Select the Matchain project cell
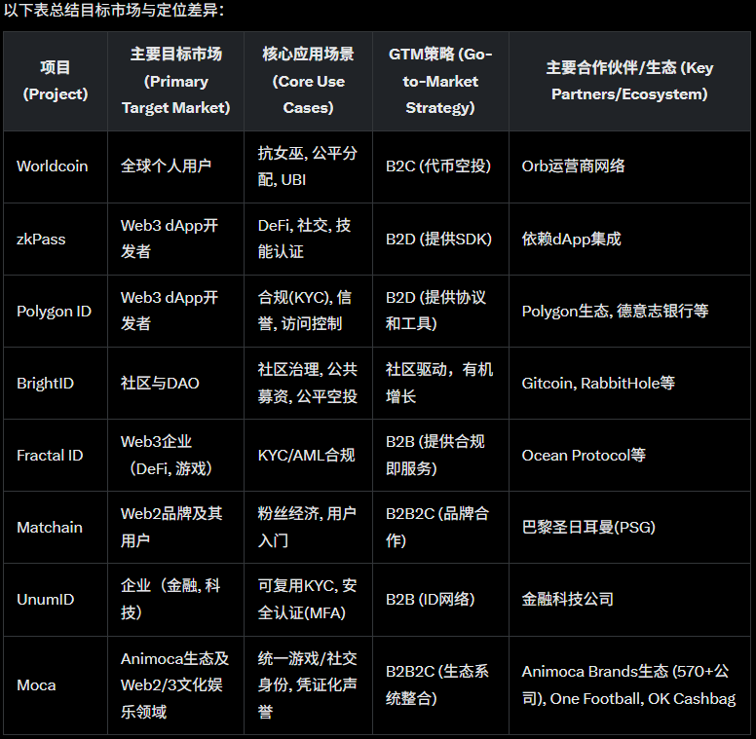Image resolution: width=756 pixels, height=739 pixels. [56, 528]
